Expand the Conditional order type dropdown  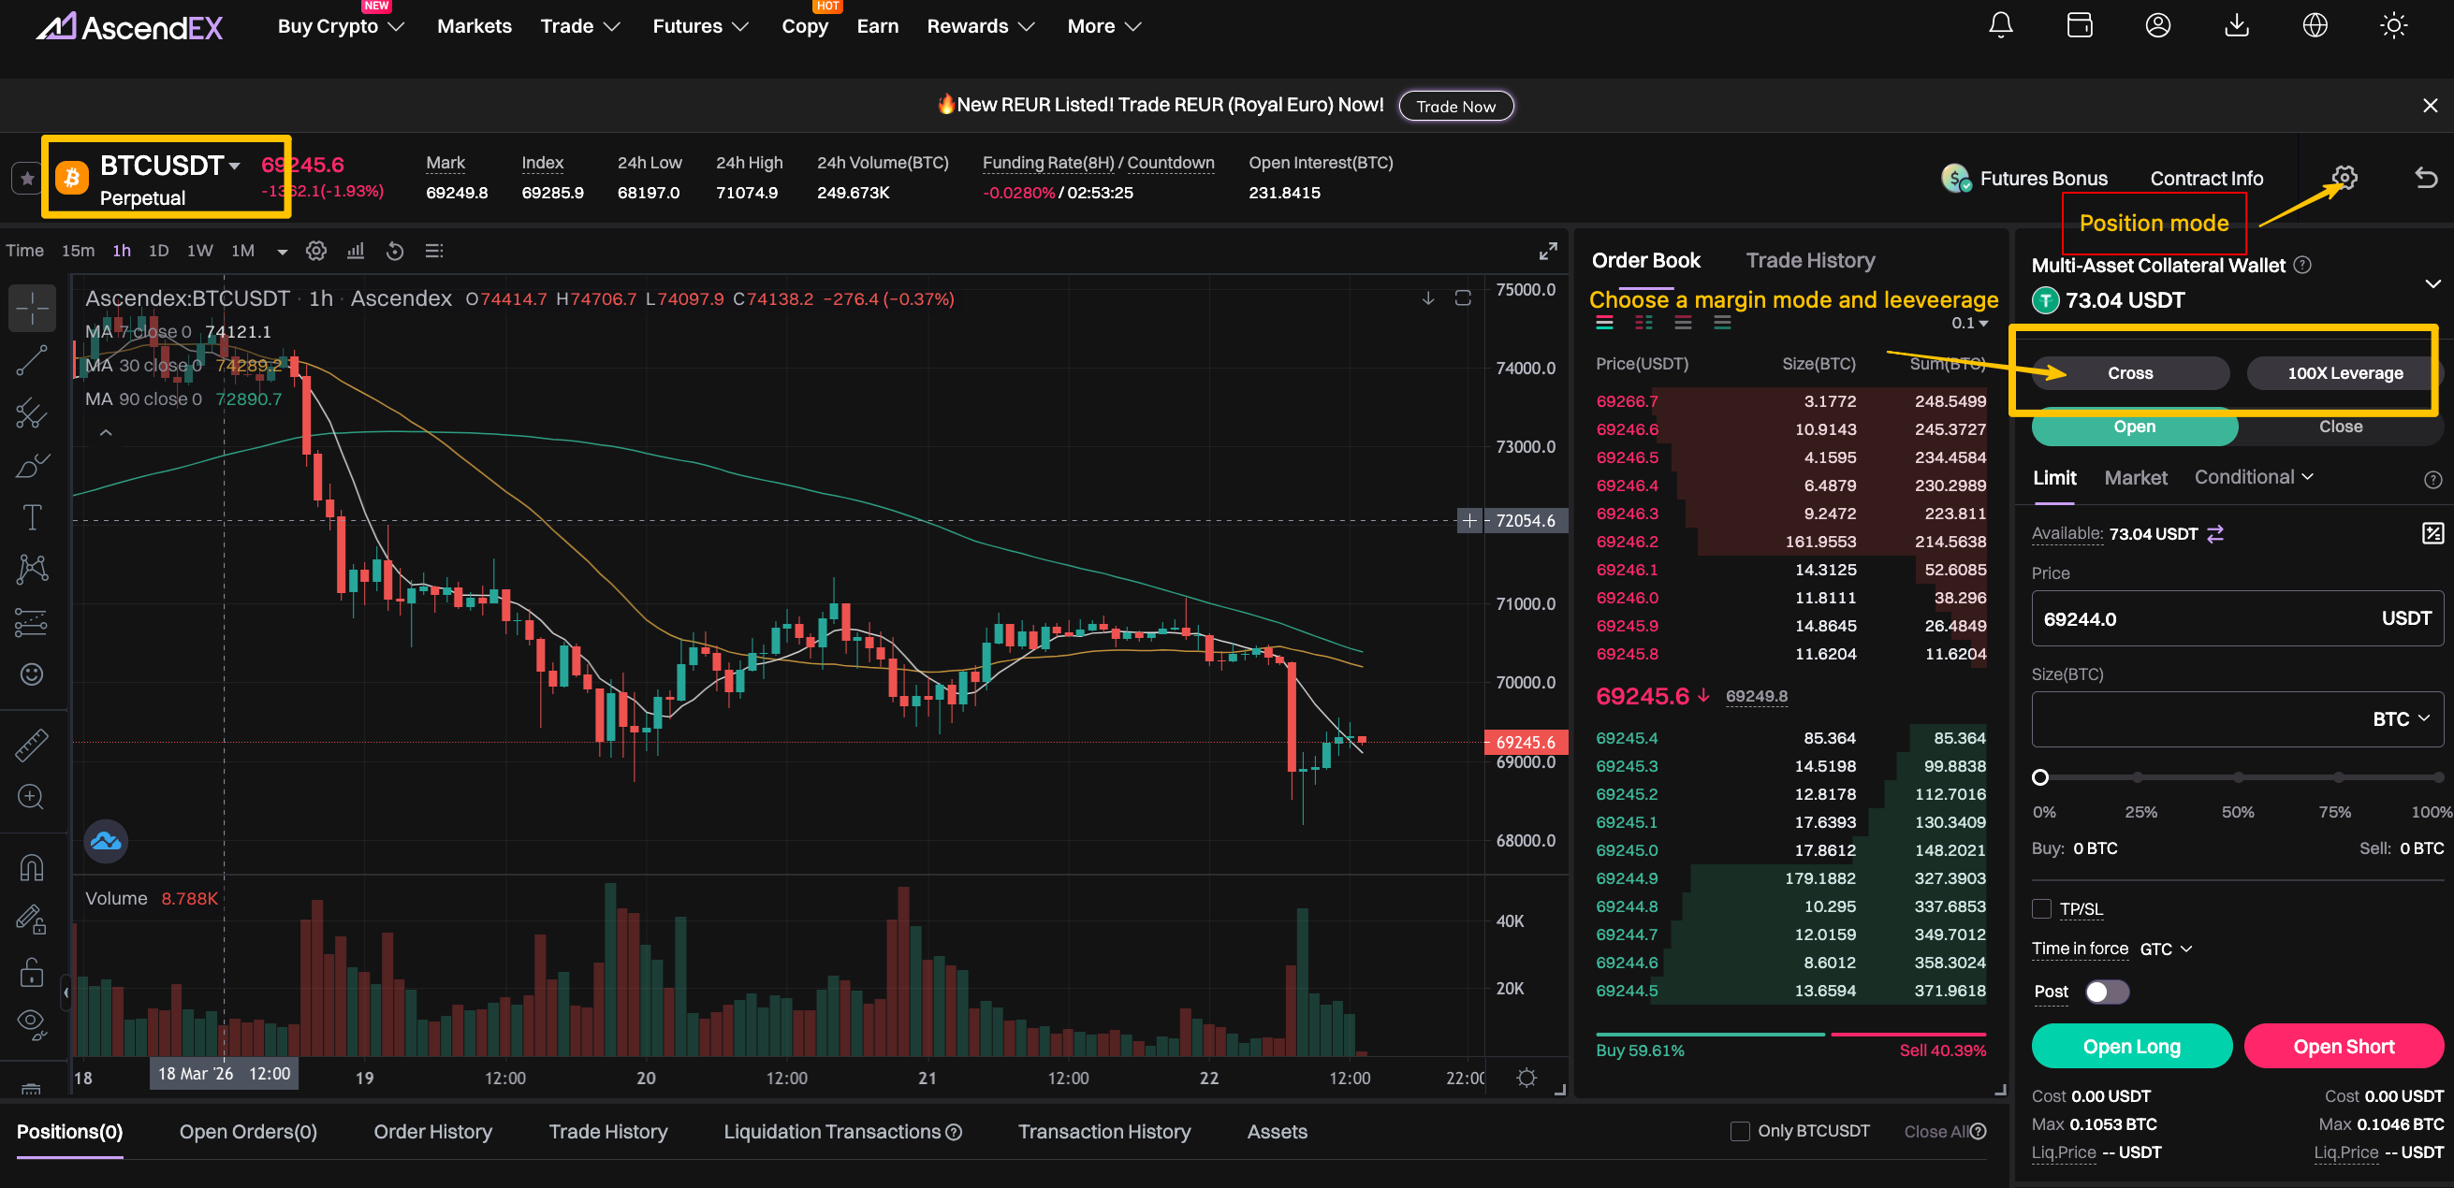pyautogui.click(x=2253, y=477)
